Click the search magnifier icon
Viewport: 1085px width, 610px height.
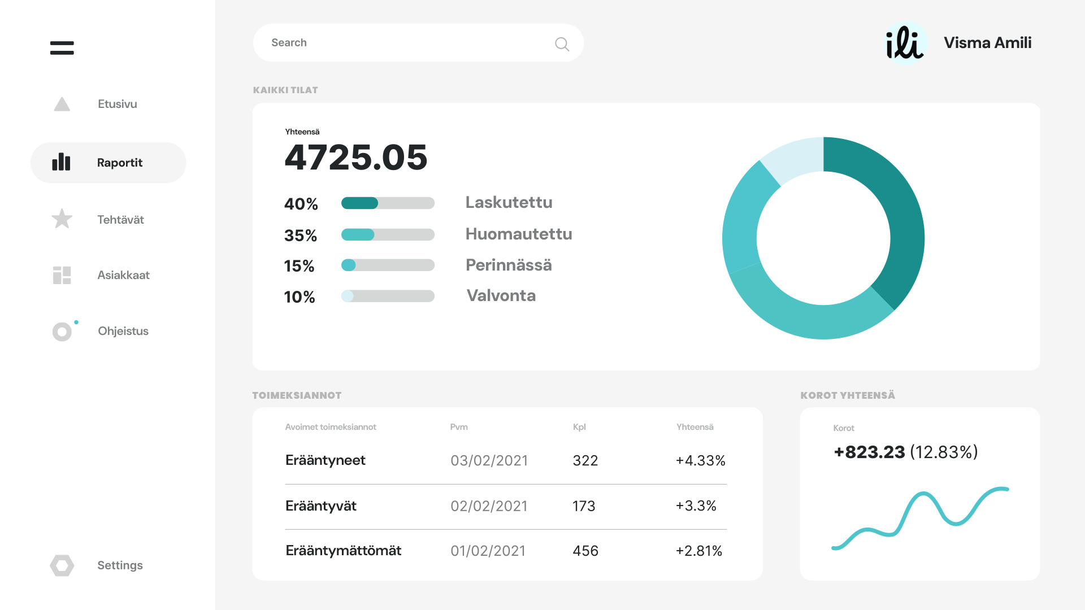[562, 44]
